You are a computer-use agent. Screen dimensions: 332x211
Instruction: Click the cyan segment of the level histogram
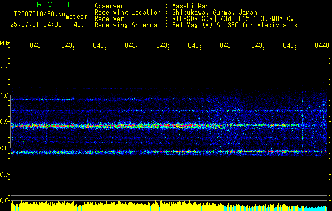click(x=307, y=208)
